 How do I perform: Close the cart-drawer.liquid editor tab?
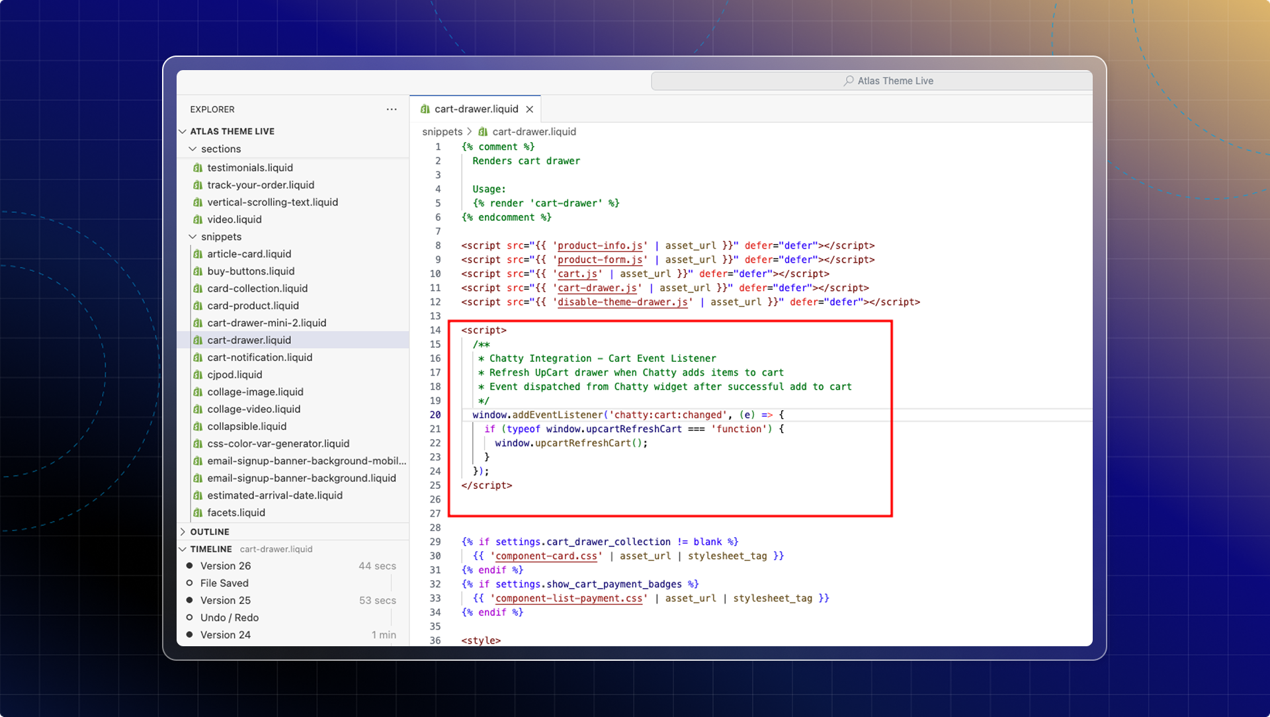[530, 109]
